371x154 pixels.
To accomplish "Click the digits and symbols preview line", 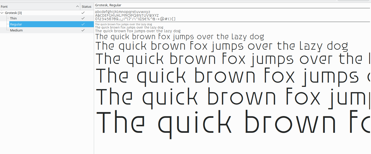I will 135,19.
